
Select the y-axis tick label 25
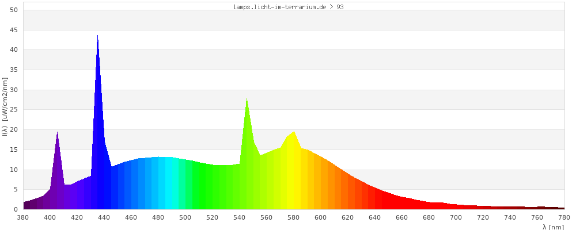point(14,110)
